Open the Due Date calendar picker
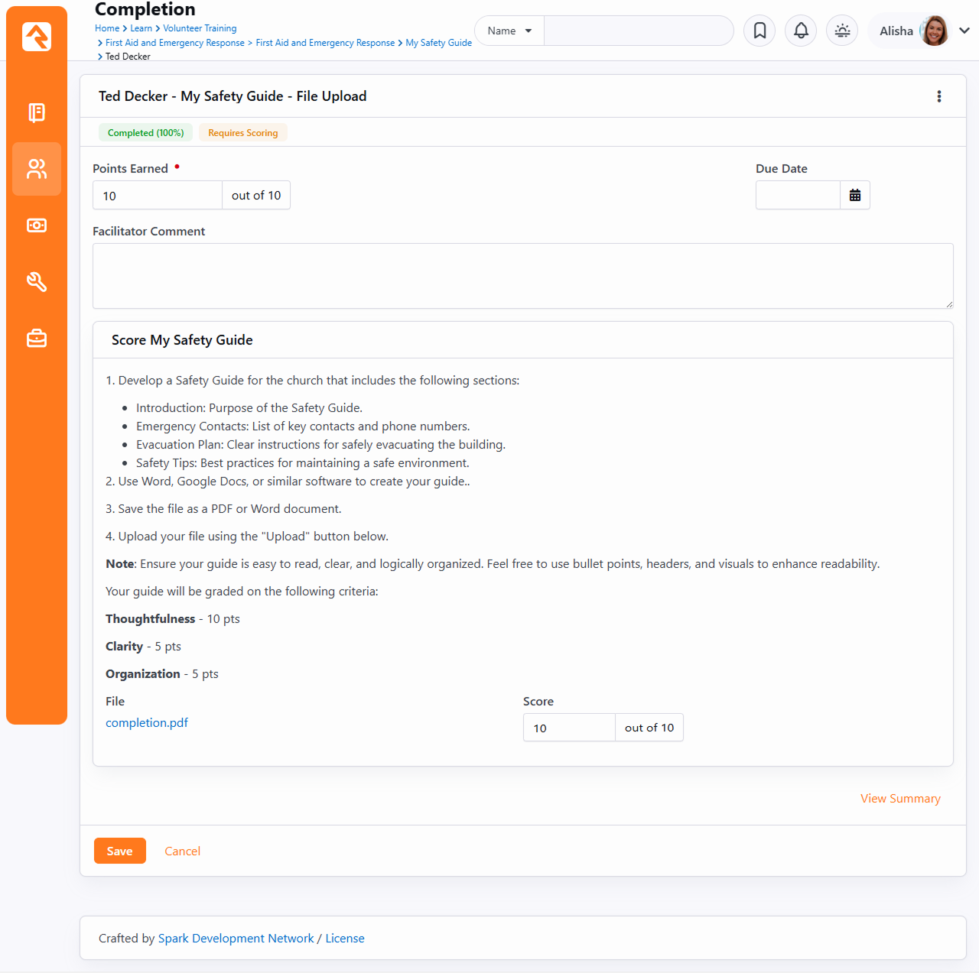 click(854, 196)
